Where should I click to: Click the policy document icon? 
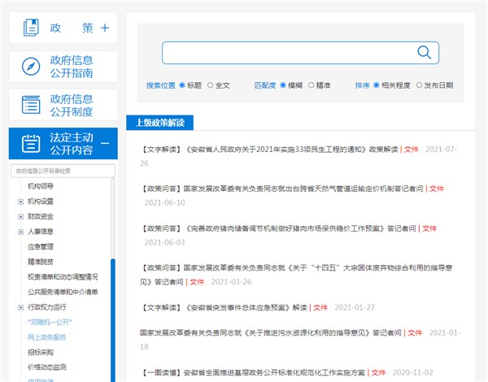31,28
